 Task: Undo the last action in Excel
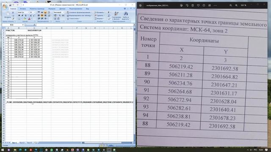pos(13,5)
